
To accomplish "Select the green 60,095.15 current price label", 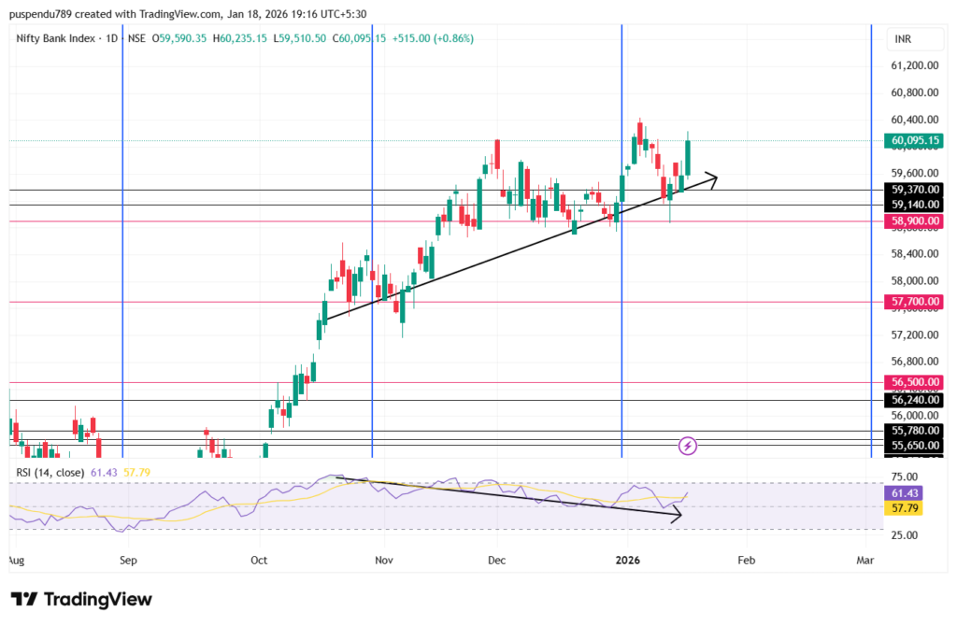I will click(x=914, y=141).
